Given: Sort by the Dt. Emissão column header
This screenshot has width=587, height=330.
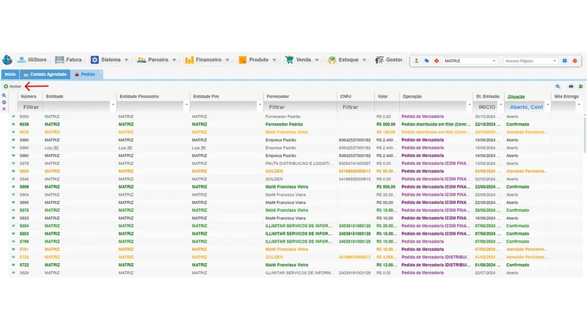Looking at the screenshot, I should pos(488,97).
